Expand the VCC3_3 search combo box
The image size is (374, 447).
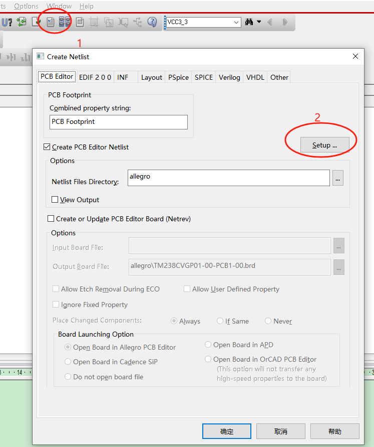tap(236, 22)
